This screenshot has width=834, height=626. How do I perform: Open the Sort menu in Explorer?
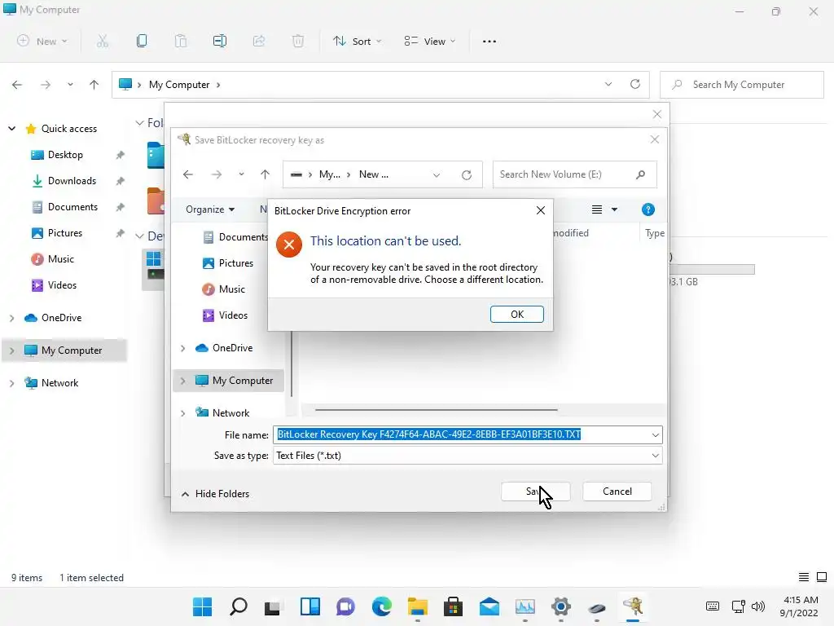click(x=357, y=41)
